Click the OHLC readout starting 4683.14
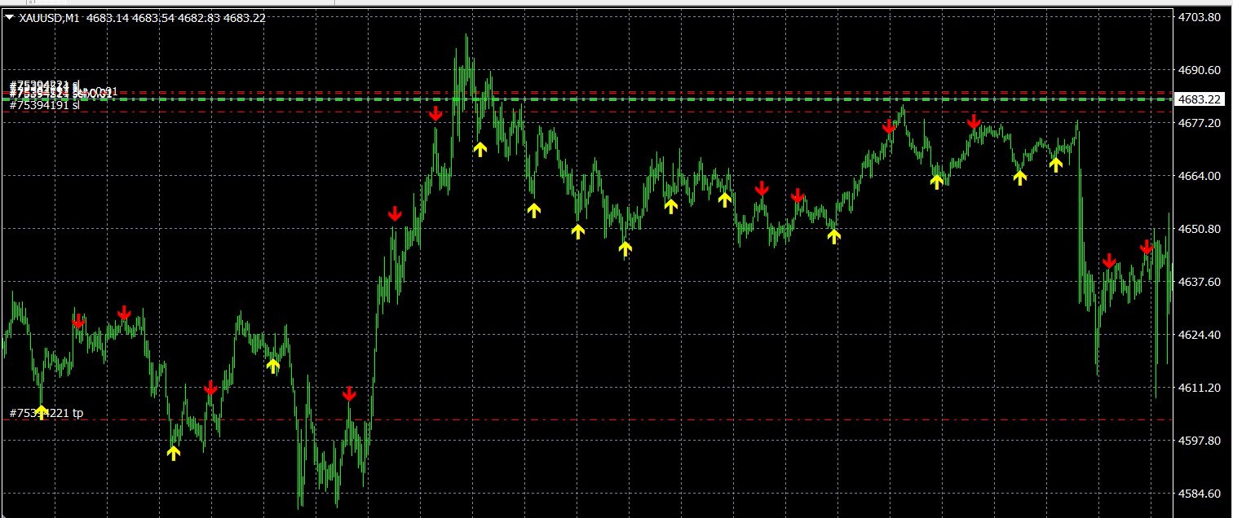Image resolution: width=1233 pixels, height=518 pixels. coord(175,17)
